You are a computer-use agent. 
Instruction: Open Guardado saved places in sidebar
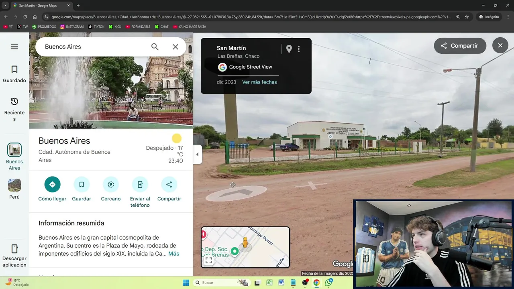pyautogui.click(x=14, y=74)
